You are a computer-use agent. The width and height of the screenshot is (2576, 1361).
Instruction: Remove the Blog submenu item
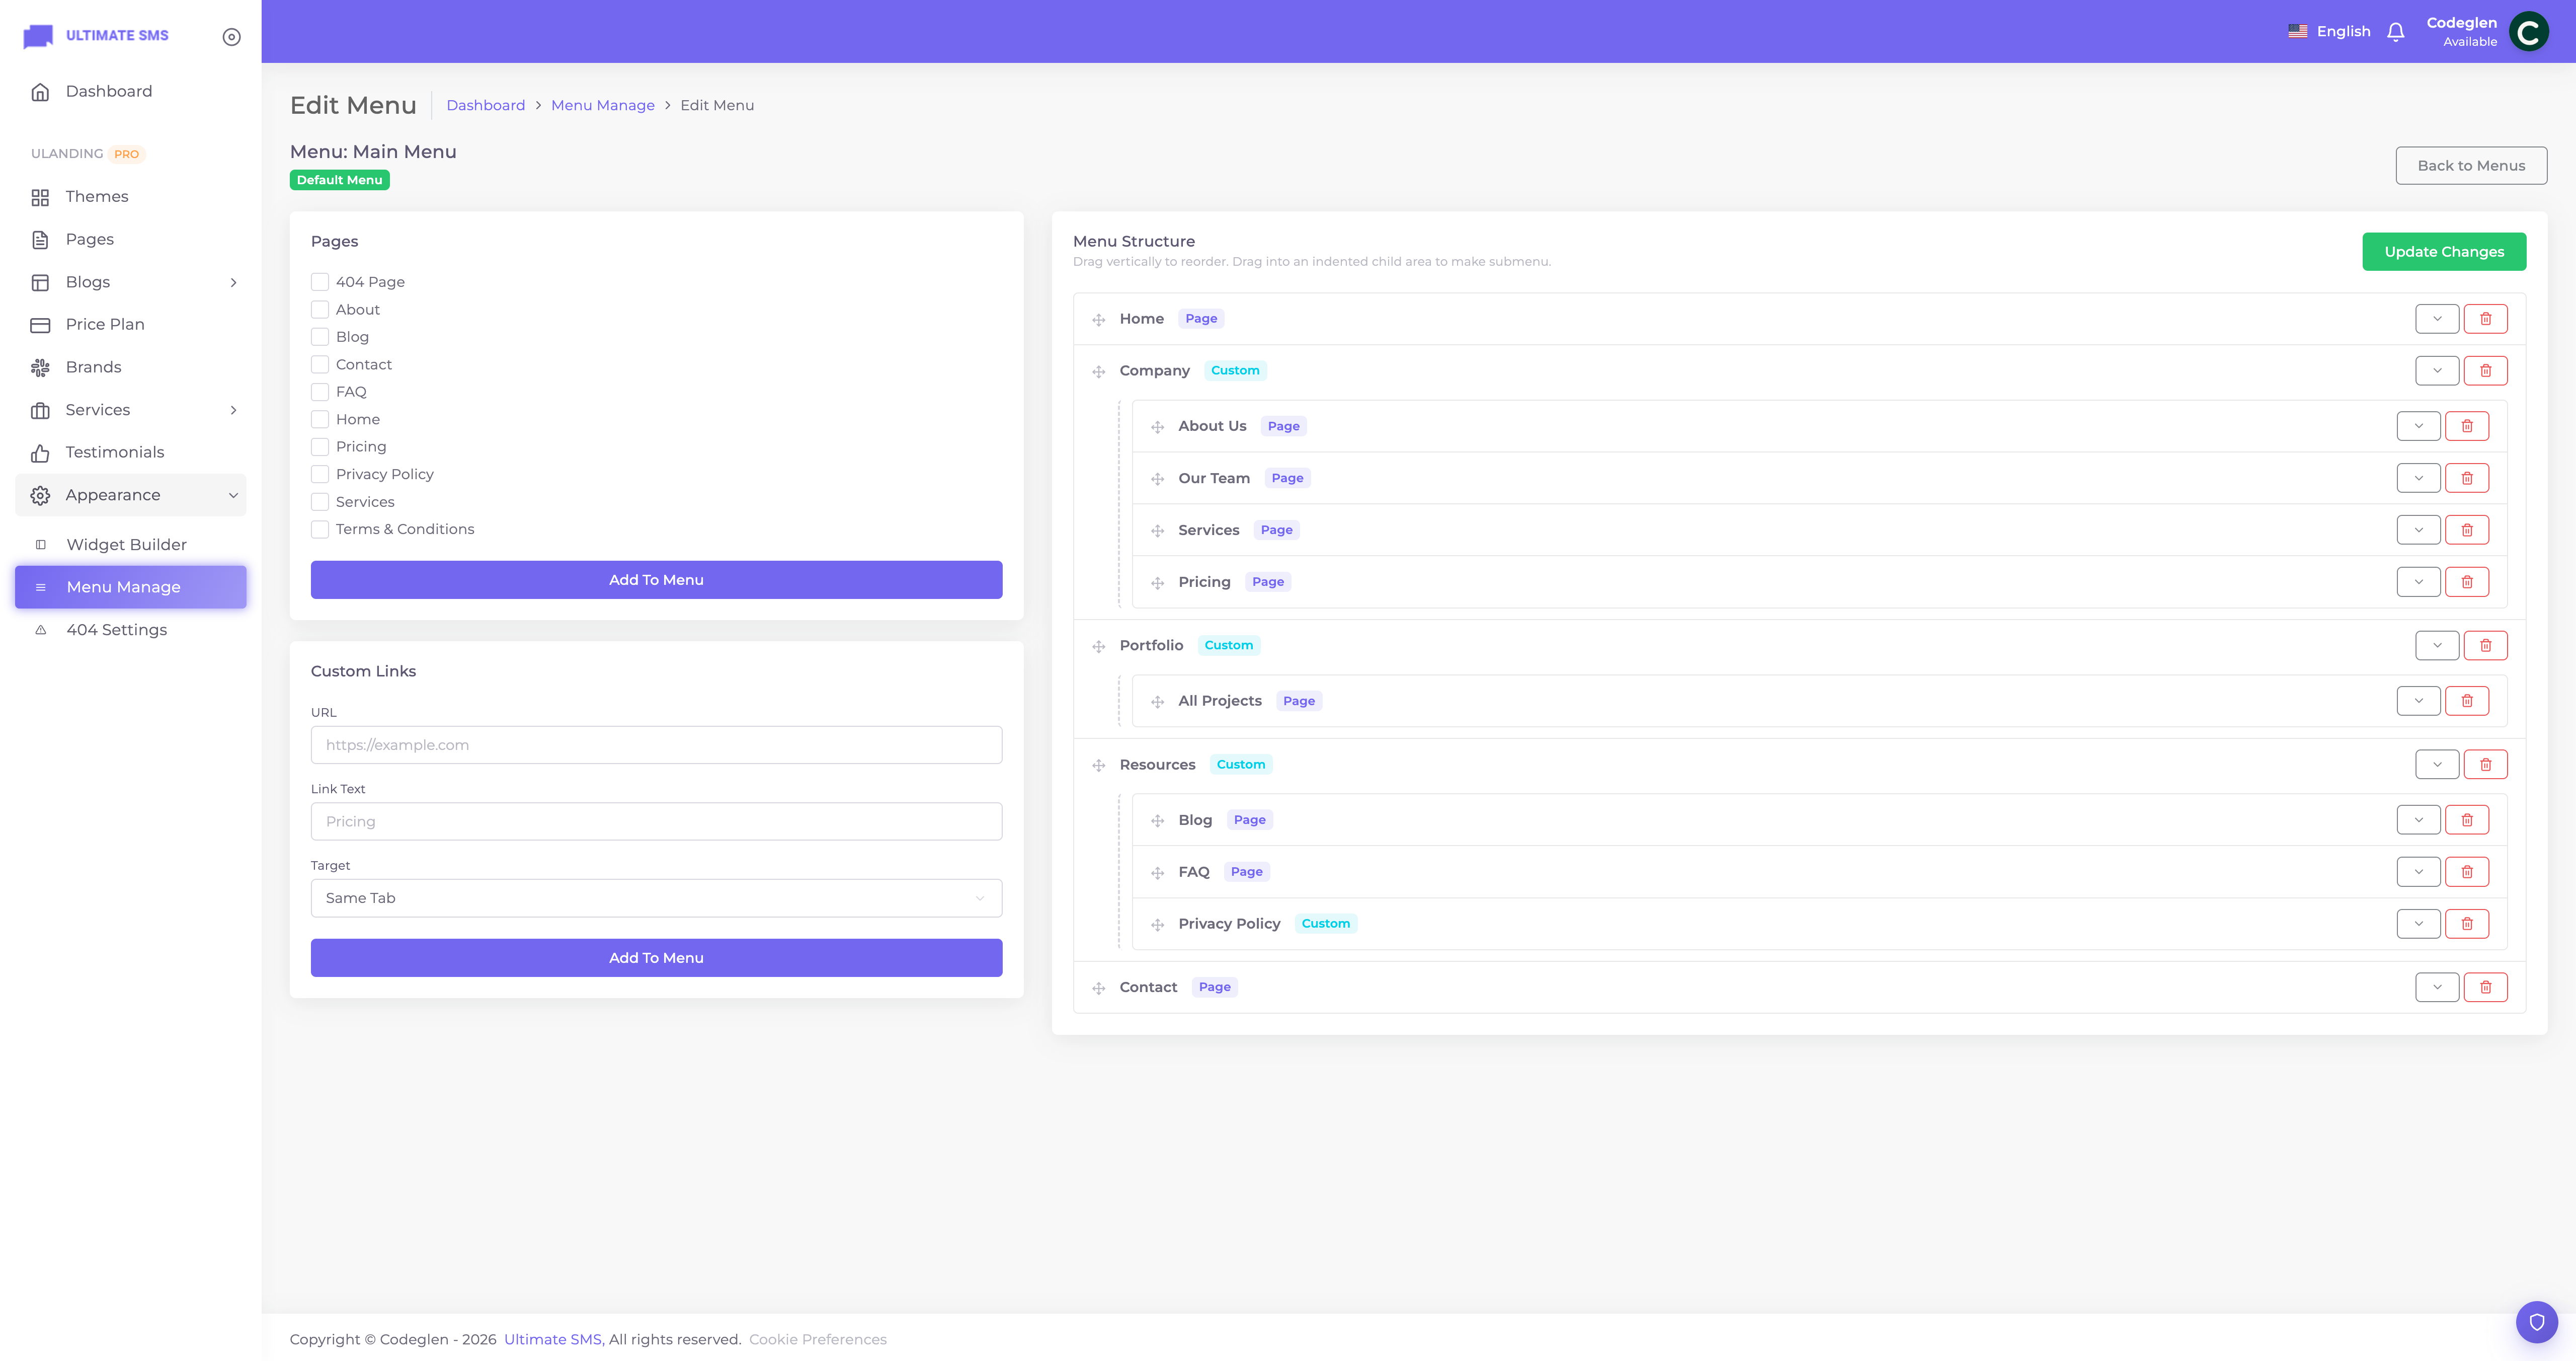[x=2467, y=819]
